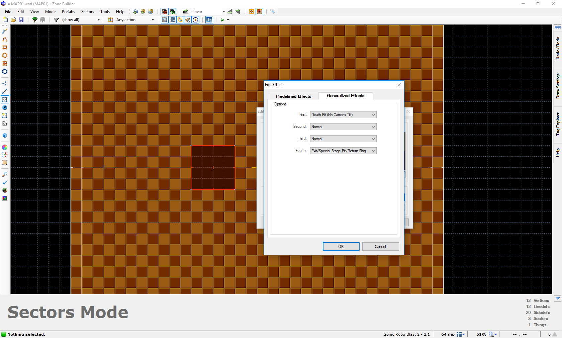Click the color wheel icon in left toolbar
Screen dimensions: 562x338
[x=5, y=147]
